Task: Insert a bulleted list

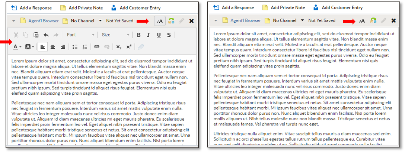Action: point(75,47)
